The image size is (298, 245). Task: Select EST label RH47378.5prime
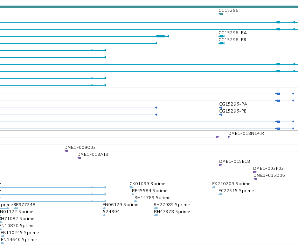(x=172, y=212)
